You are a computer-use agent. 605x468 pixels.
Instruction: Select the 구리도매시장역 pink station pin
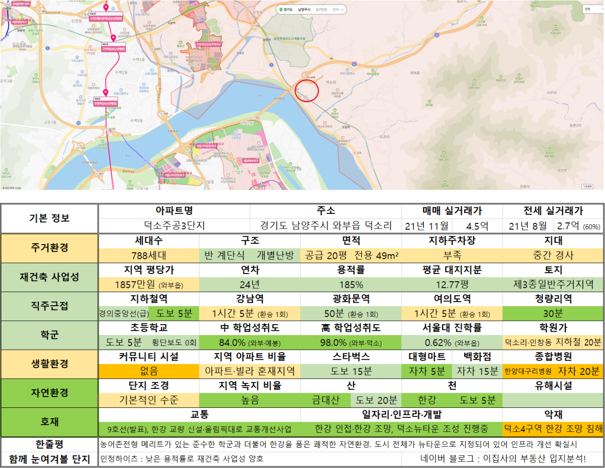click(106, 7)
